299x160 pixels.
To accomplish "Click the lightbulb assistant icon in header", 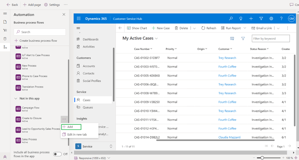I will pyautogui.click(x=241, y=19).
